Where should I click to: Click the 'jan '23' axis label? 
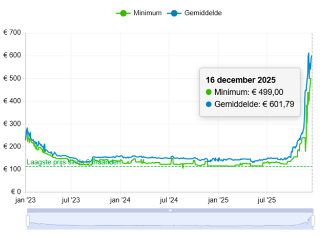click(x=26, y=200)
